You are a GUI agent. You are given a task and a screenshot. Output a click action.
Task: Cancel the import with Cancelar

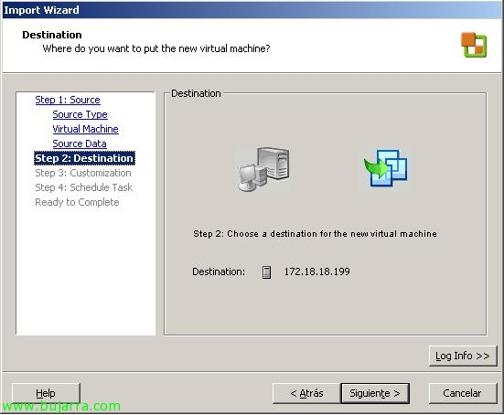coord(463,393)
